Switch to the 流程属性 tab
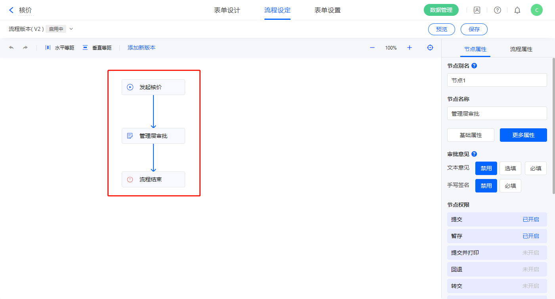Viewport: 555px width, 299px height. 521,49
